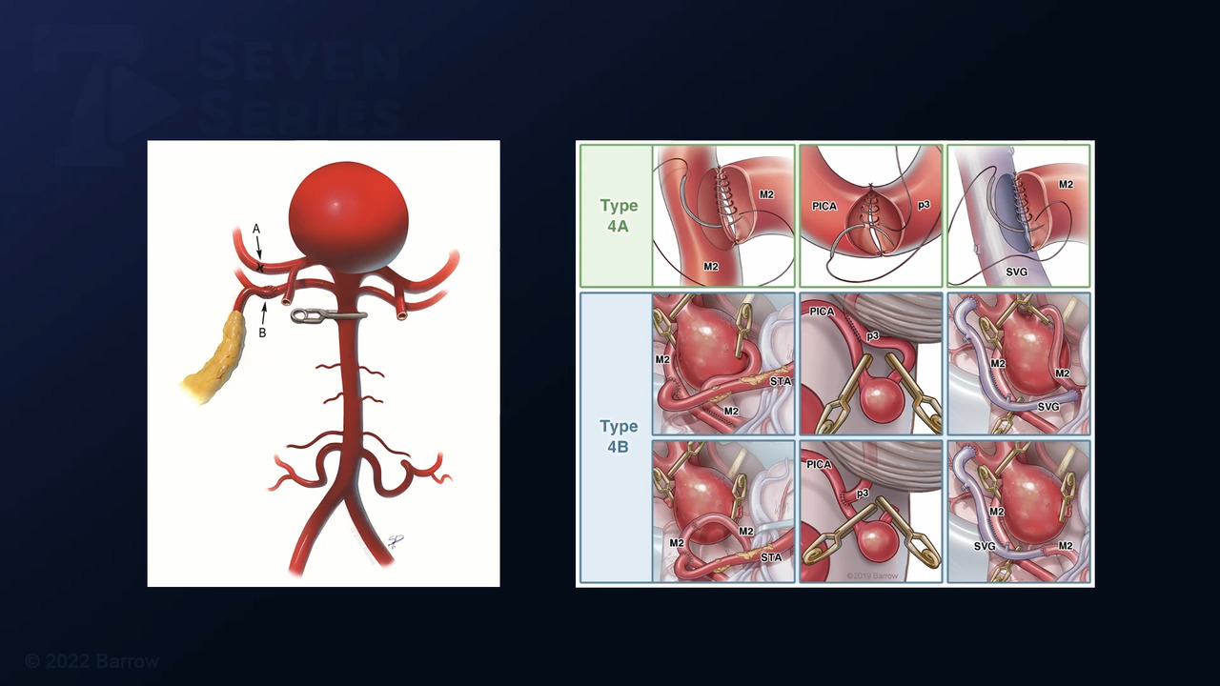Click the aneurysm clip on the basilar artery

(x=330, y=314)
